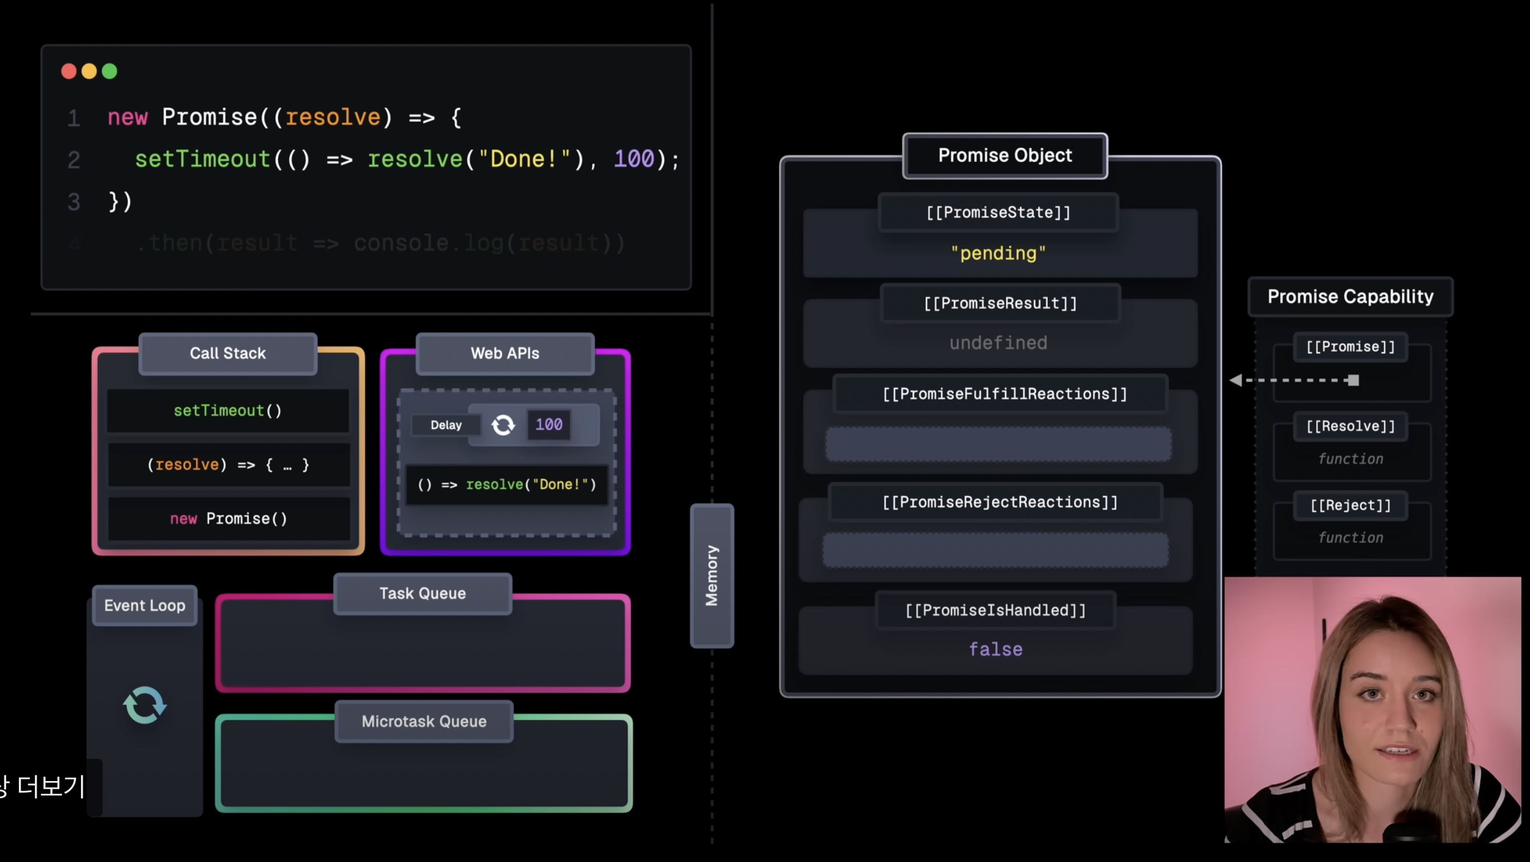The image size is (1530, 862).
Task: Click the false PromiseIsHandled value
Action: (x=995, y=650)
